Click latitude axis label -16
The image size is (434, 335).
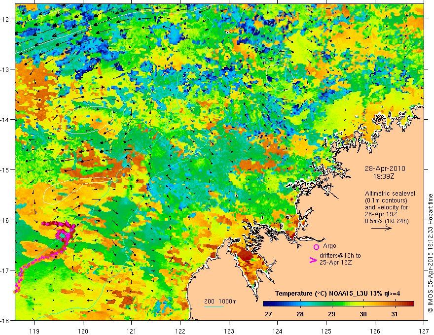tap(5, 220)
